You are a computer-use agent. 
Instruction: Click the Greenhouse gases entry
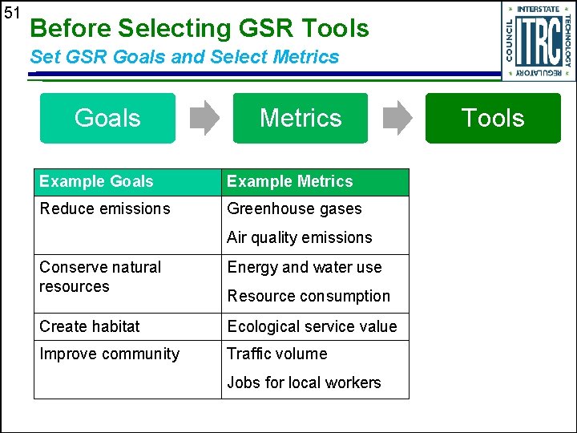tap(294, 209)
